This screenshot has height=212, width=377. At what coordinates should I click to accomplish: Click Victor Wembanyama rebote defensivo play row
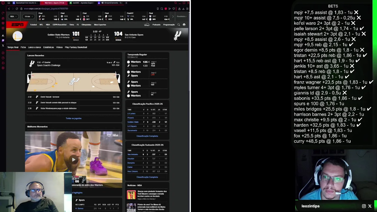74,108
